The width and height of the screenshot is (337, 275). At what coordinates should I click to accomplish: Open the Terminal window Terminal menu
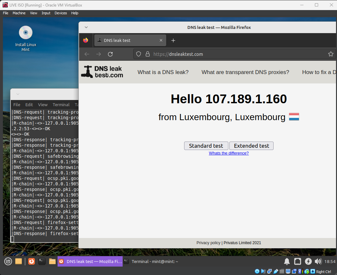click(x=61, y=105)
